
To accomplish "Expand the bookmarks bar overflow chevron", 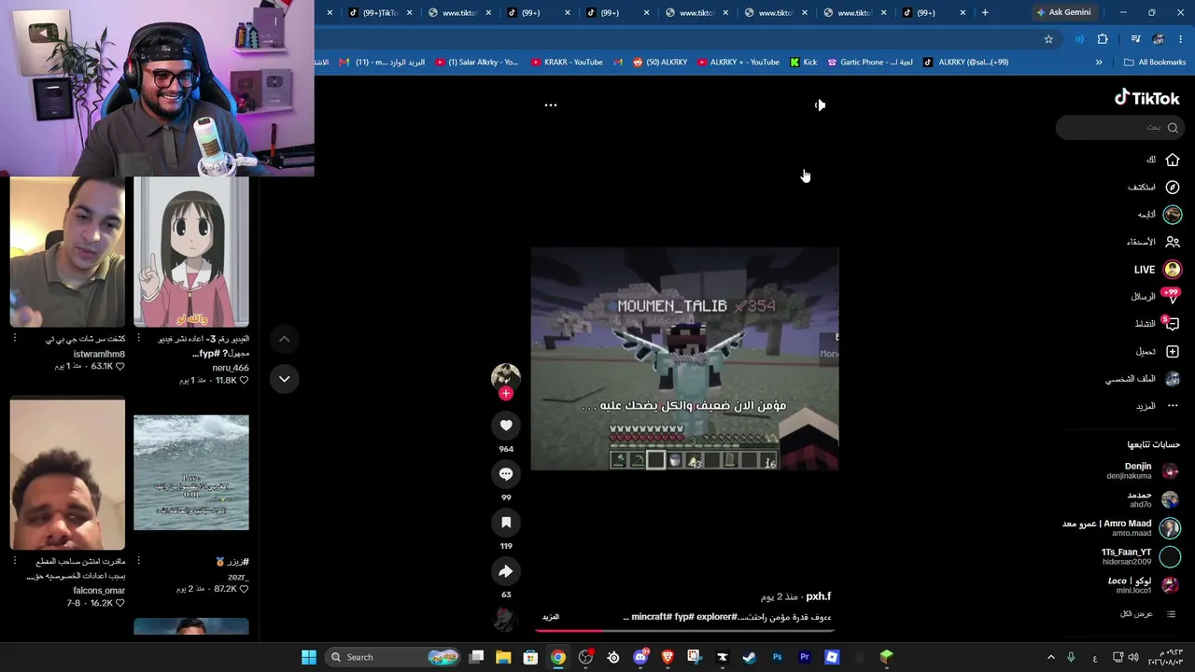I will [x=1099, y=63].
